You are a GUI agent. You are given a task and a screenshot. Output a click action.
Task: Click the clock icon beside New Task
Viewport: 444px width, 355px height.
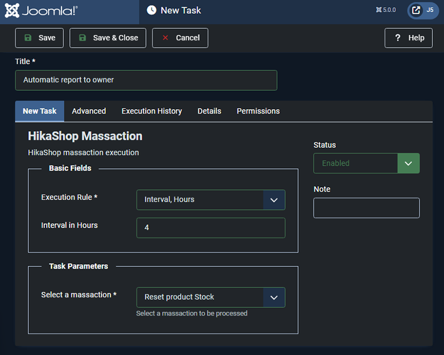click(x=152, y=10)
